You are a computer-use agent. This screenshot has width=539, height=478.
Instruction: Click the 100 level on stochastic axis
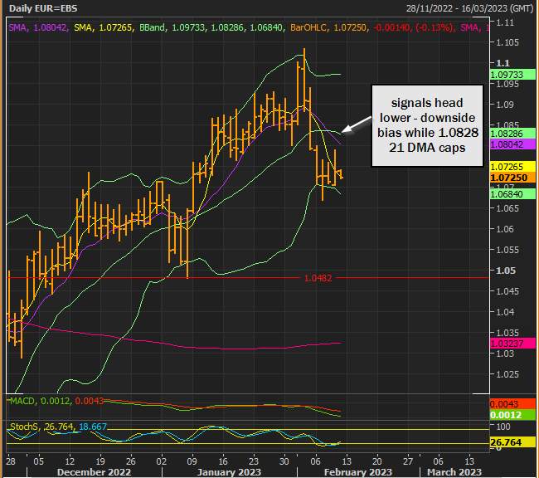(503, 427)
